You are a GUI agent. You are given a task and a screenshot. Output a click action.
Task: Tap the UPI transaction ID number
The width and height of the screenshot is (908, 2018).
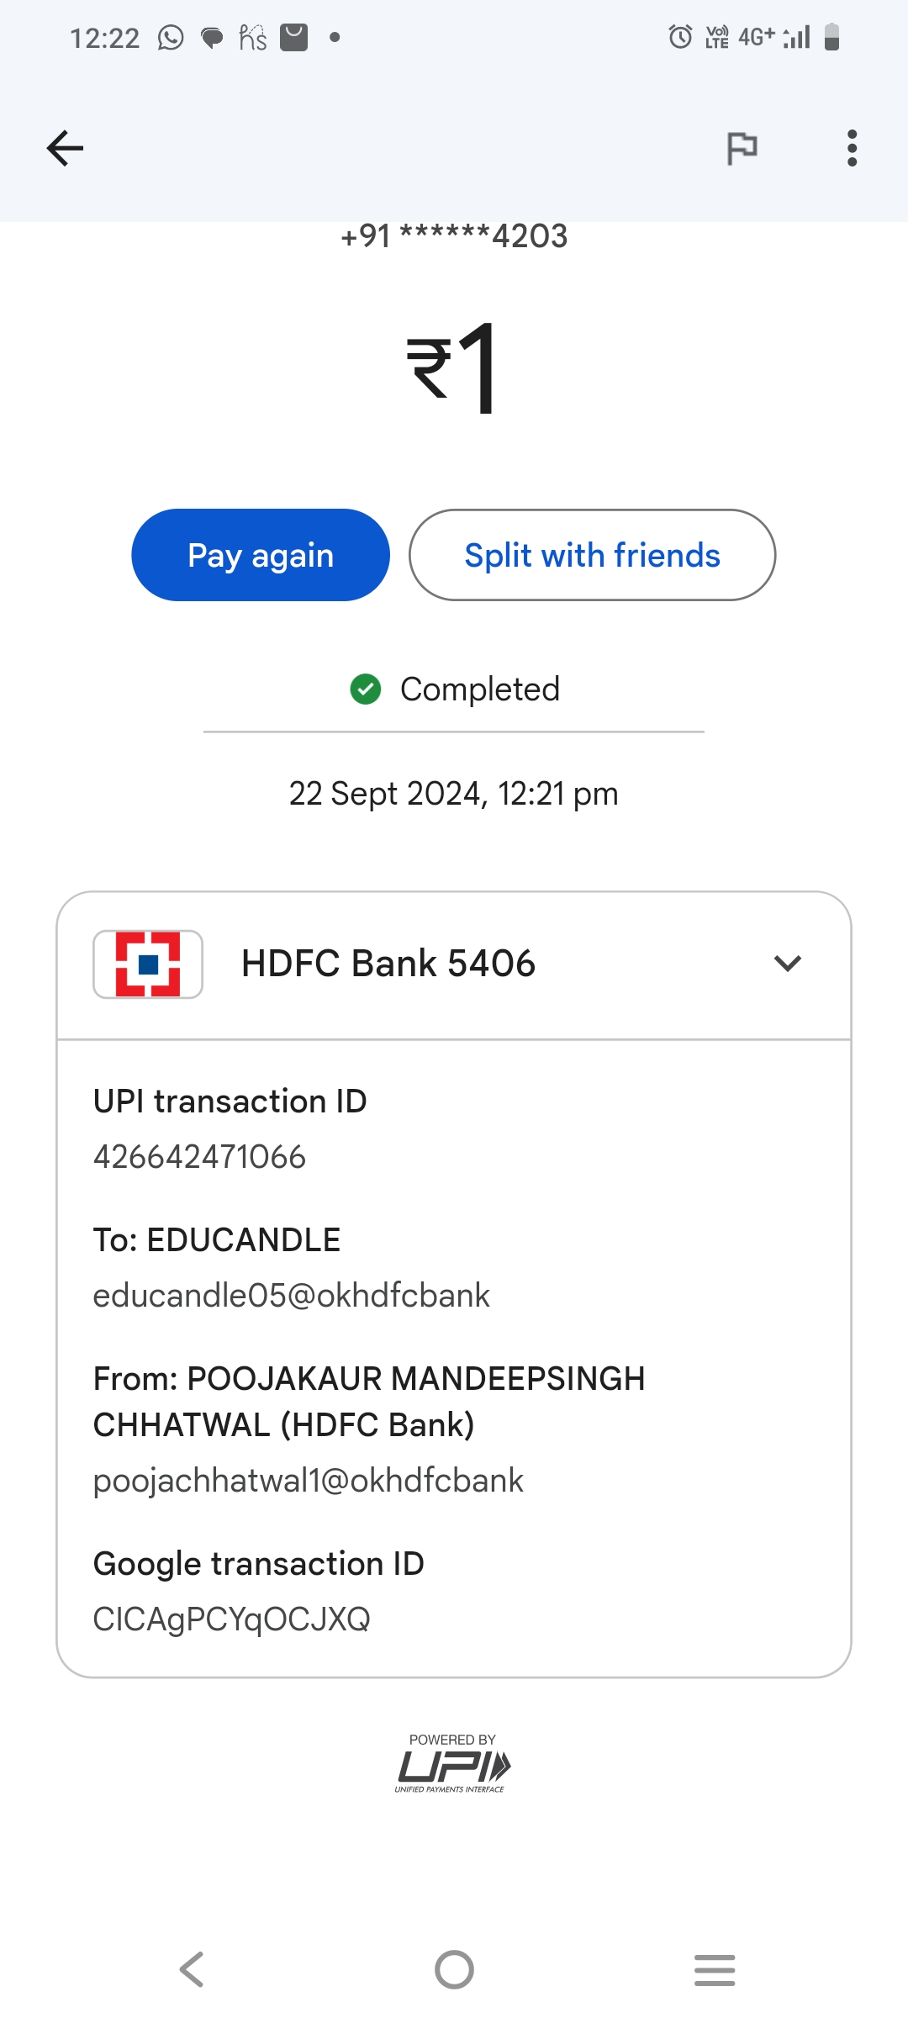pyautogui.click(x=200, y=1157)
